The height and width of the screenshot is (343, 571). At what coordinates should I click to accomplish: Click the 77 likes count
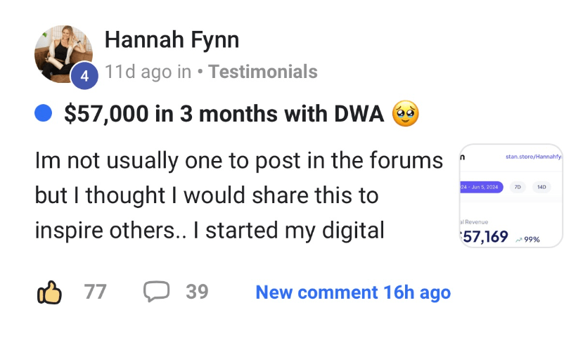95,292
